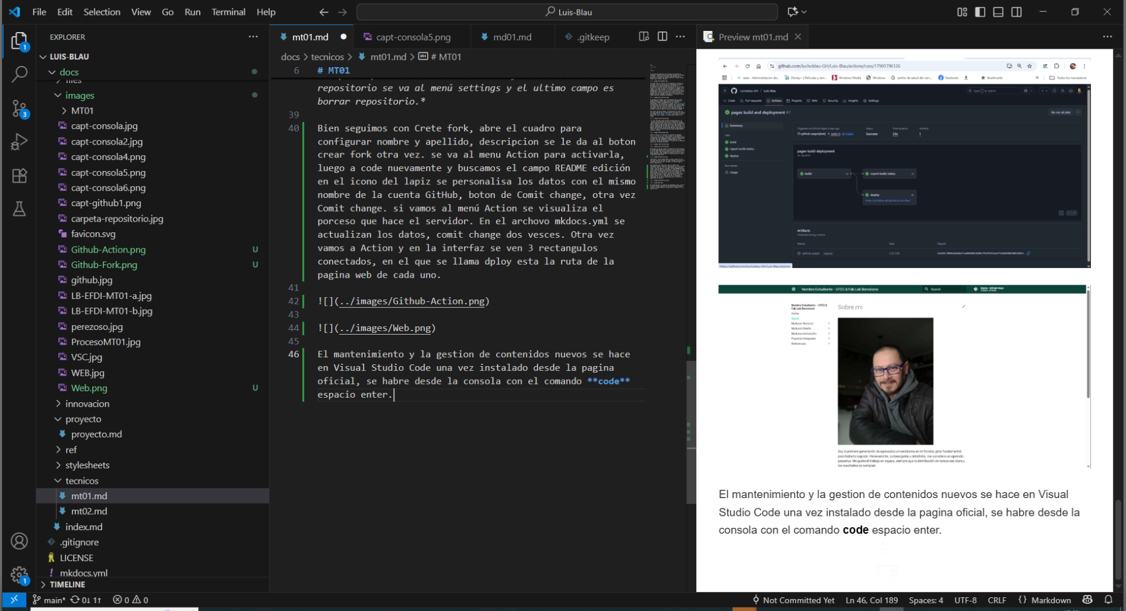Open Run and Debug view
This screenshot has height=611, width=1126.
(19, 142)
